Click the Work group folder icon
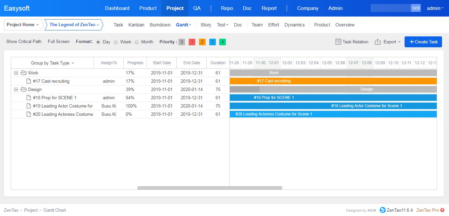This screenshot has width=449, height=216. (x=23, y=73)
